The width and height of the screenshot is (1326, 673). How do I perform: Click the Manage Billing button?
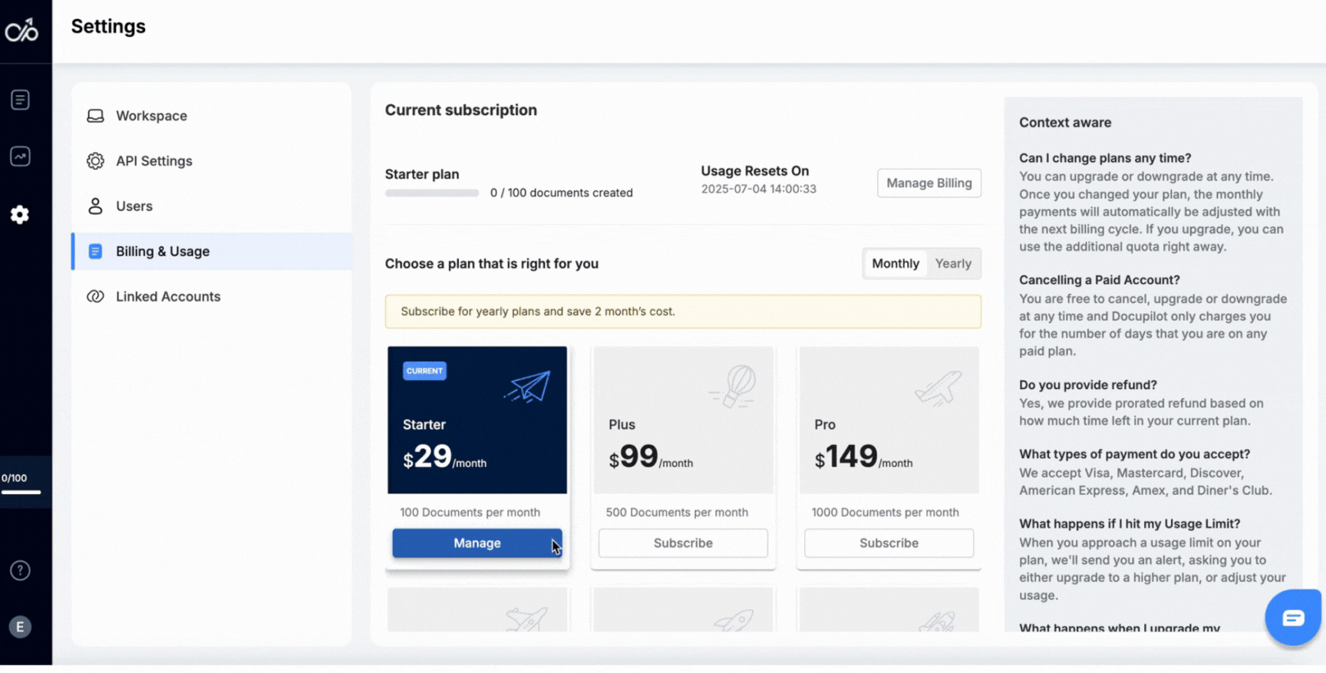(x=929, y=183)
